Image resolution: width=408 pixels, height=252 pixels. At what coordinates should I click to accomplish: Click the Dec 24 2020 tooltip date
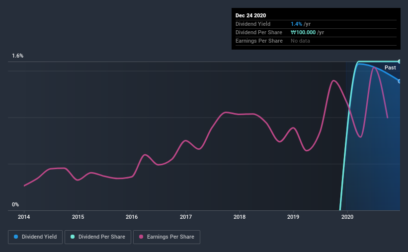(250, 15)
